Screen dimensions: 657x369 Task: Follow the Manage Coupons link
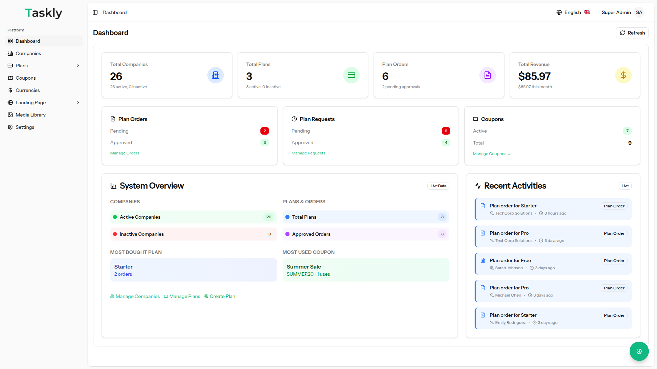click(x=491, y=154)
